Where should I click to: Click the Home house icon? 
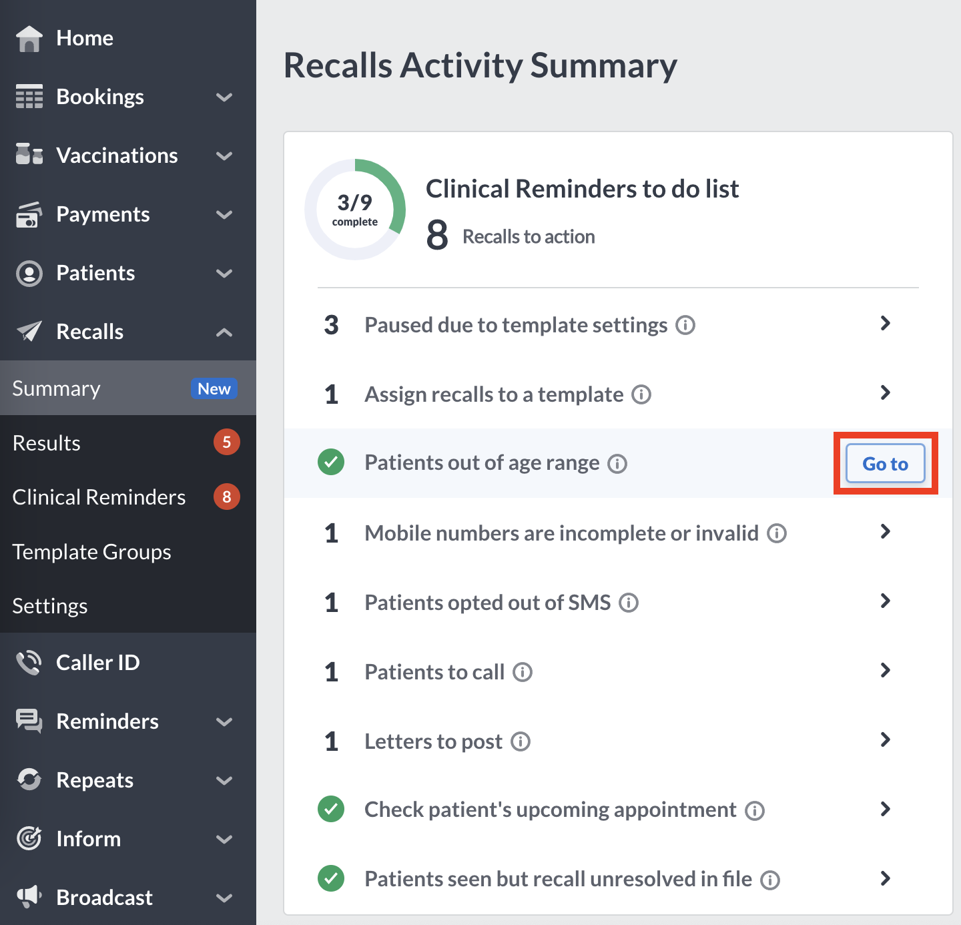point(29,38)
